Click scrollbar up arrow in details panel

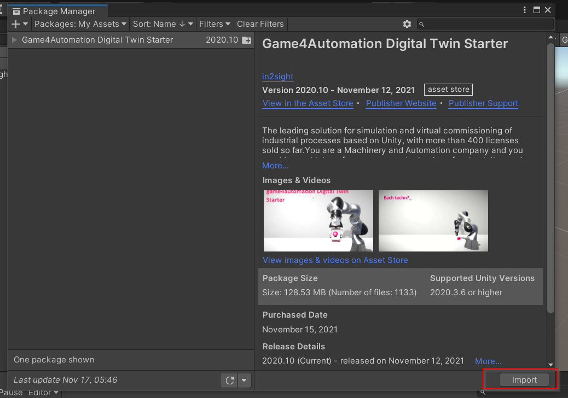click(x=550, y=37)
